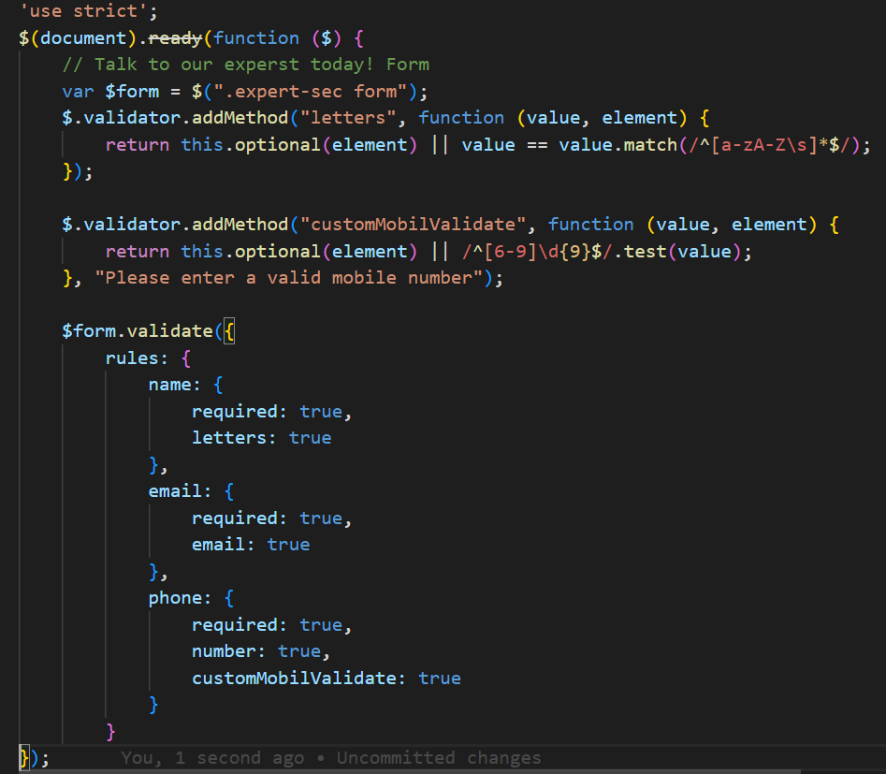Click the name: rule key
This screenshot has height=774, width=886.
174,385
